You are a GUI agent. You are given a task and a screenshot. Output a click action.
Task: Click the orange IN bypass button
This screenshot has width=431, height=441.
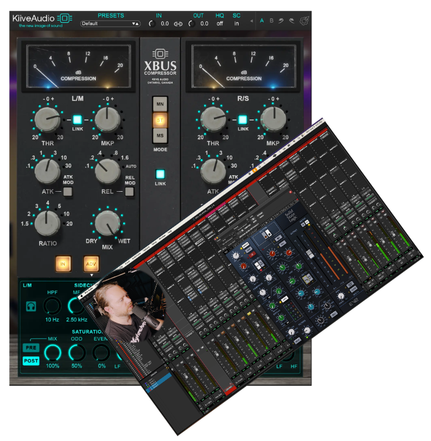[63, 264]
